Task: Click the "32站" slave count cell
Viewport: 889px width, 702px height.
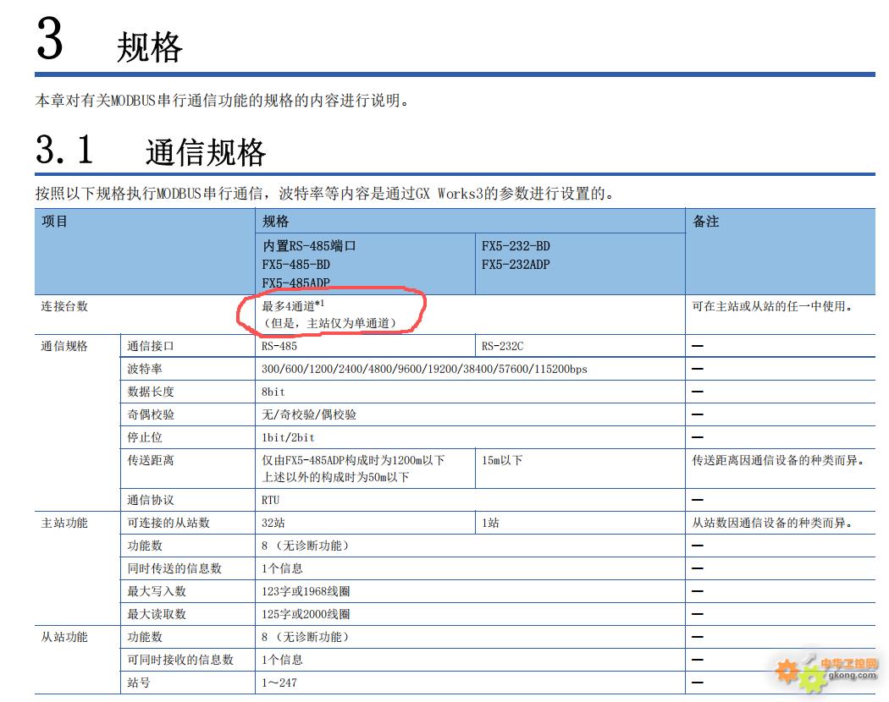Action: [273, 523]
